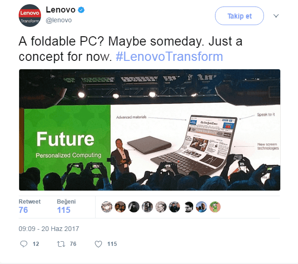Open the first liker's avatar
The height and width of the screenshot is (264, 298).
tap(107, 207)
